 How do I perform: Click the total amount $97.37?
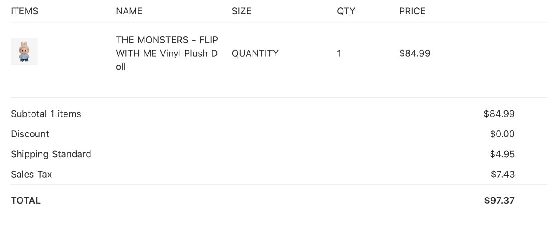pyautogui.click(x=499, y=201)
